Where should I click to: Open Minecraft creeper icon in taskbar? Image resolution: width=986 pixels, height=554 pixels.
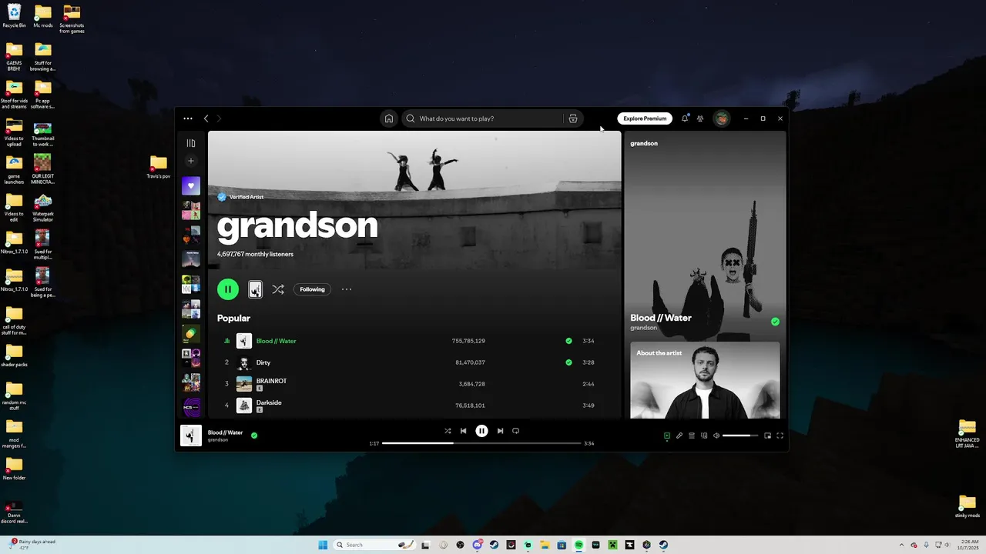pyautogui.click(x=612, y=545)
